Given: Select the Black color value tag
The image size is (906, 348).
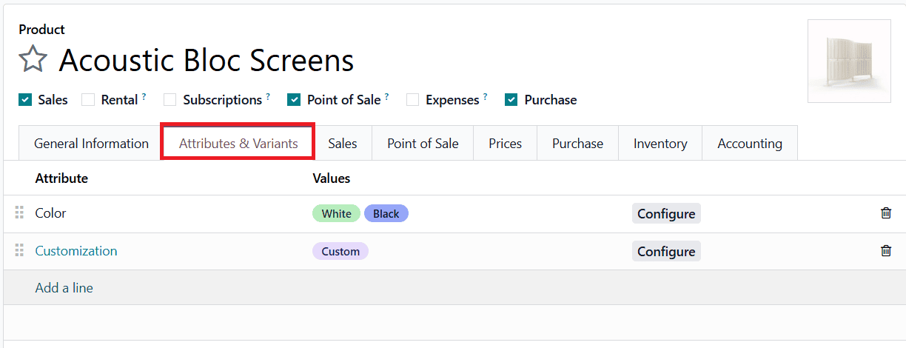Looking at the screenshot, I should pyautogui.click(x=386, y=213).
